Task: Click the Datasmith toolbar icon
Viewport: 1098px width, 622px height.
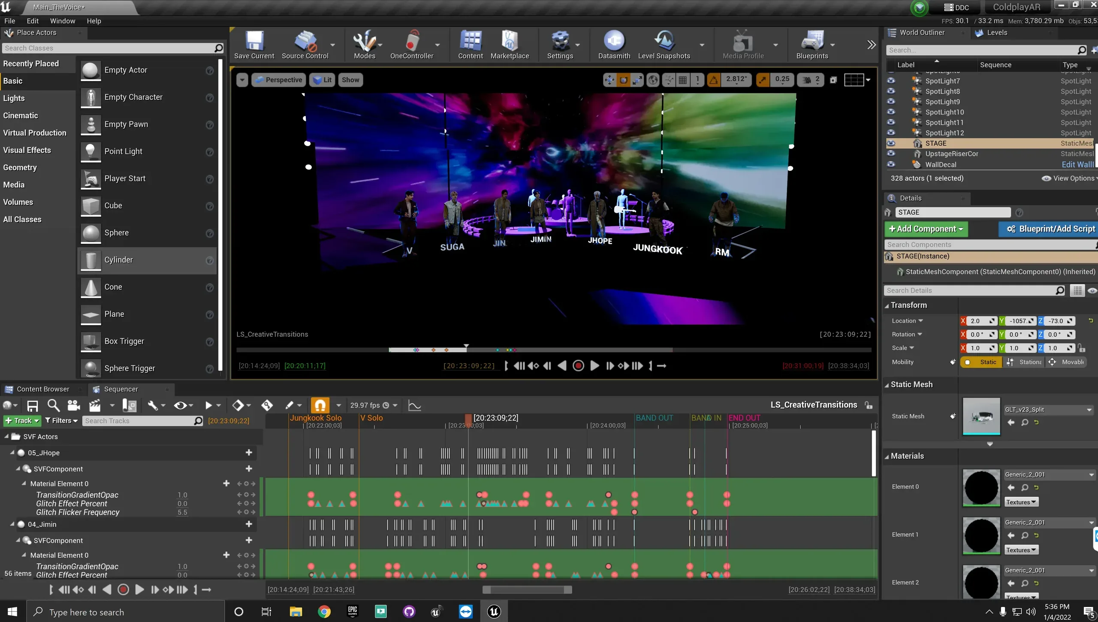Action: [614, 45]
